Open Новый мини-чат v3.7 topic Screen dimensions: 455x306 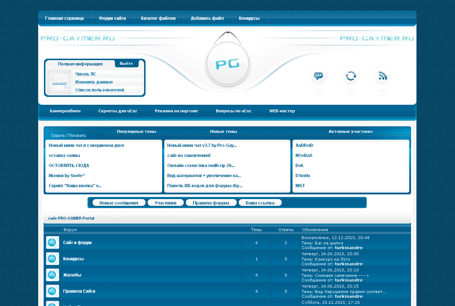pyautogui.click(x=202, y=145)
